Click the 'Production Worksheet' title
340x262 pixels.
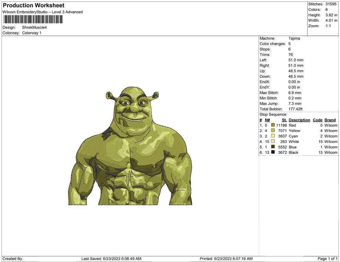pos(34,6)
